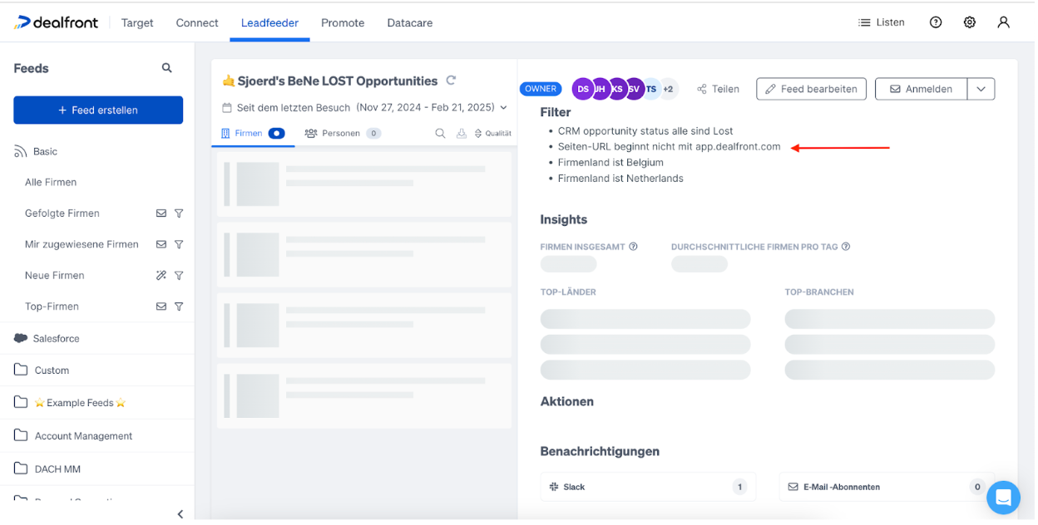Screen dimensions: 1038x525
Task: Click the search icon in company list
Action: click(x=441, y=133)
